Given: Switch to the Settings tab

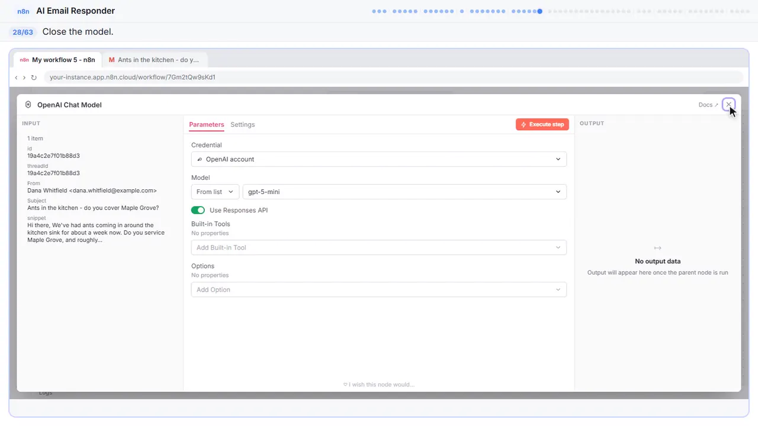Looking at the screenshot, I should pyautogui.click(x=243, y=125).
